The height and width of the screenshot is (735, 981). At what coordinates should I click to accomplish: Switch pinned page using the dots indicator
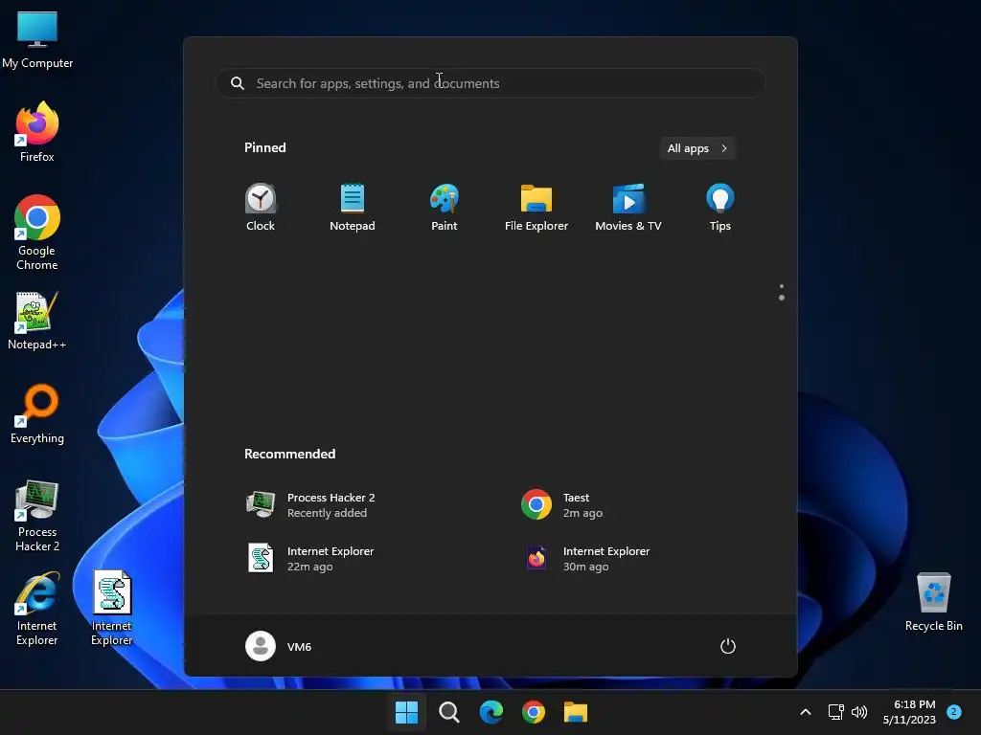[x=782, y=292]
